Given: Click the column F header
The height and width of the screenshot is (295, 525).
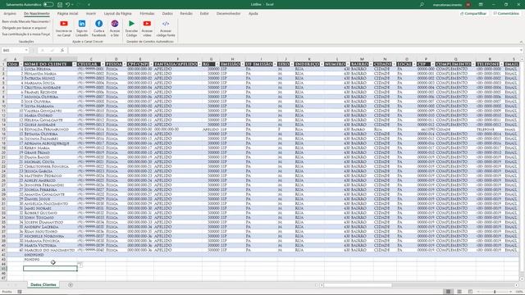Looking at the screenshot, I should tap(178, 59).
